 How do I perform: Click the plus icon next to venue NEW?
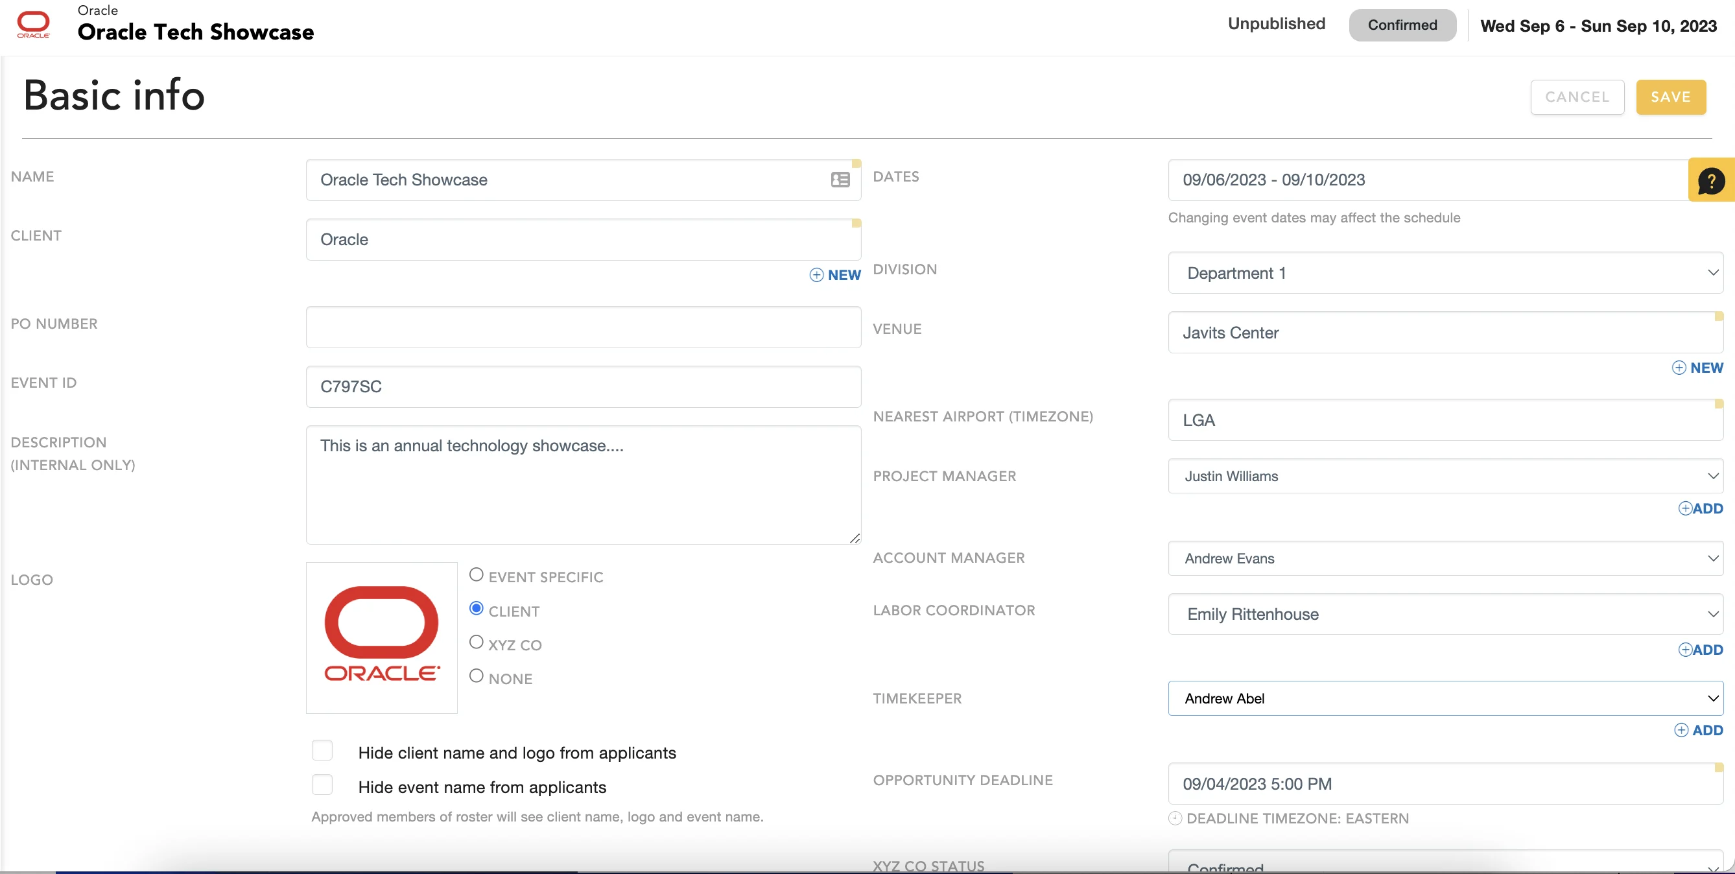point(1679,368)
